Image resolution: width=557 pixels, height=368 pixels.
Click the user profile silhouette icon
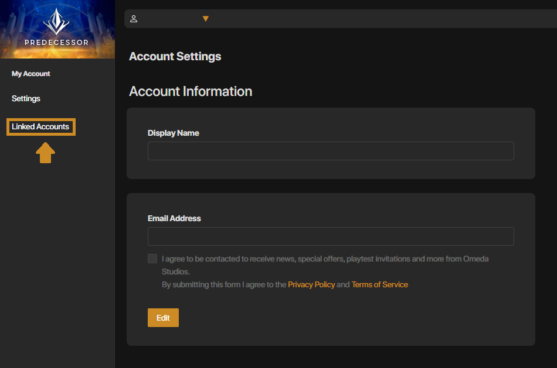click(134, 19)
